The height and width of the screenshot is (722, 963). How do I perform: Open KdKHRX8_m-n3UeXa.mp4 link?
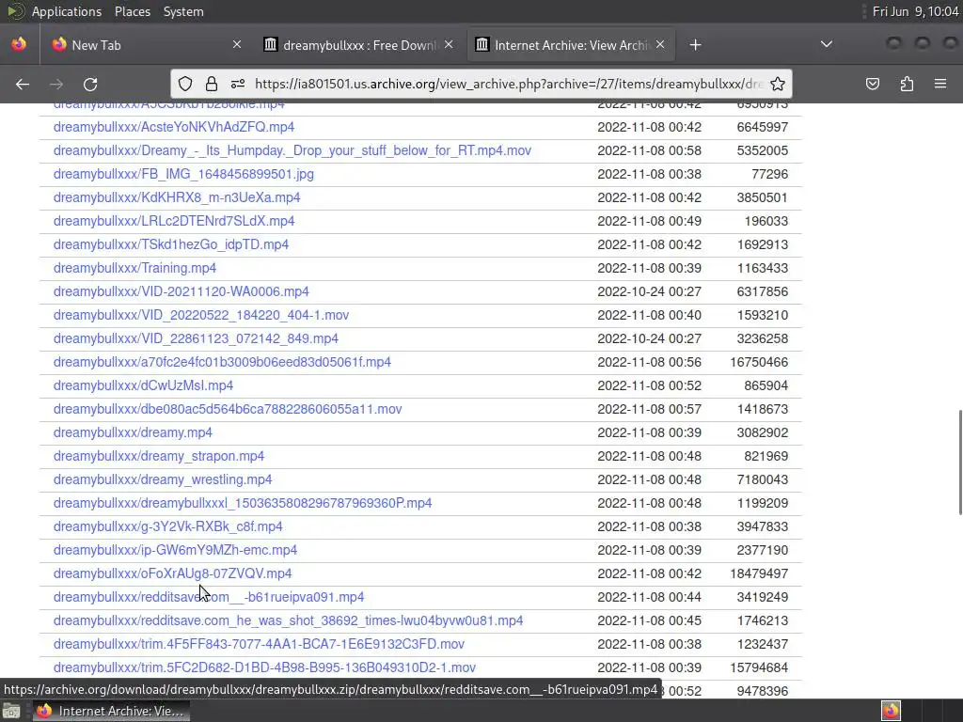pyautogui.click(x=177, y=197)
